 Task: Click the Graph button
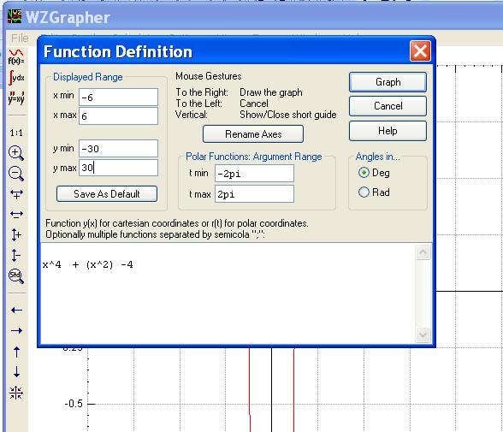click(388, 82)
